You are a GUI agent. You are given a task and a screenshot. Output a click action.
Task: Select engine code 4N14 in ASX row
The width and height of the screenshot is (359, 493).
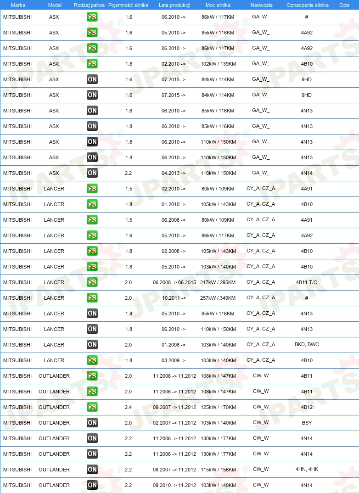[307, 173]
